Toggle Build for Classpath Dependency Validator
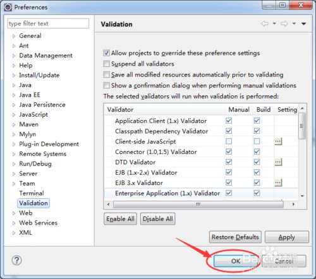Screen dimensions: 316x279 257,131
